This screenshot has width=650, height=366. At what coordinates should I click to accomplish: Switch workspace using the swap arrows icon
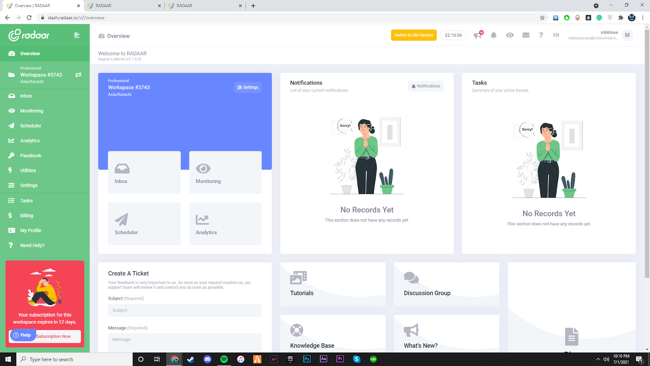[x=78, y=75]
